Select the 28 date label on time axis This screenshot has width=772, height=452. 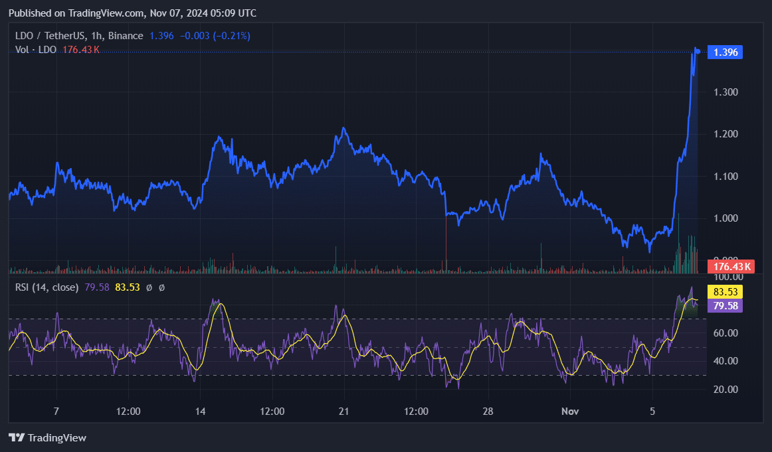pyautogui.click(x=487, y=412)
